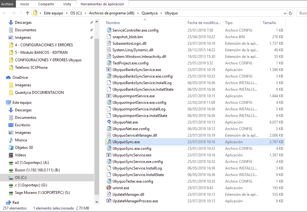This screenshot has width=307, height=212.
Task: Select Descargas quick access item
Action: point(23,23)
